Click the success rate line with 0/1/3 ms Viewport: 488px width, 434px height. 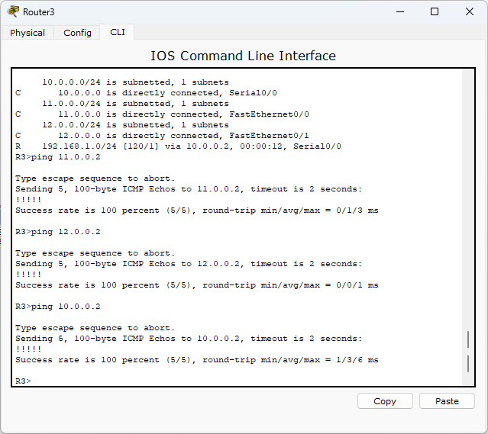pos(197,211)
